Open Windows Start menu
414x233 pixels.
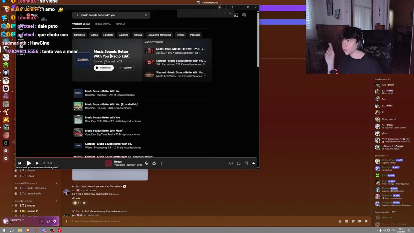click(x=4, y=230)
